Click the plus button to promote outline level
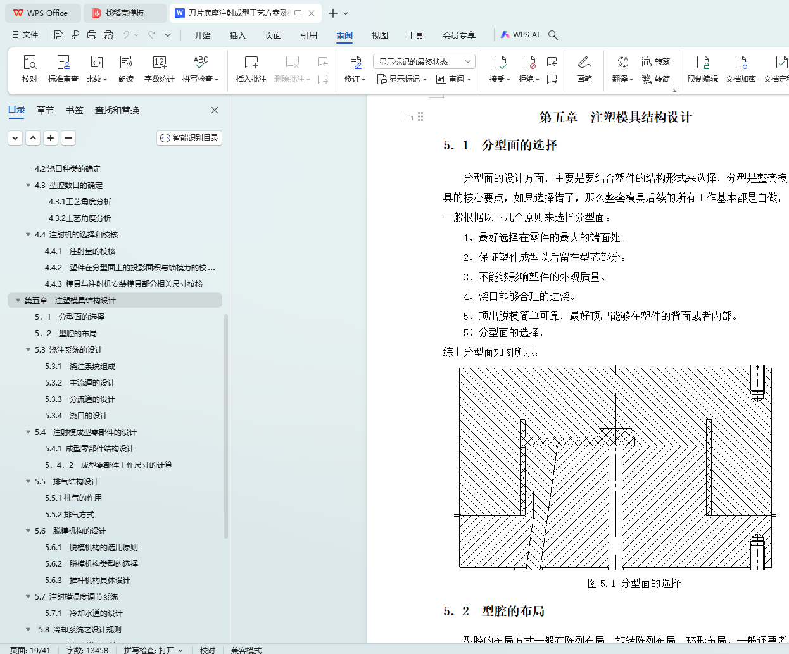The image size is (789, 654). click(x=51, y=138)
